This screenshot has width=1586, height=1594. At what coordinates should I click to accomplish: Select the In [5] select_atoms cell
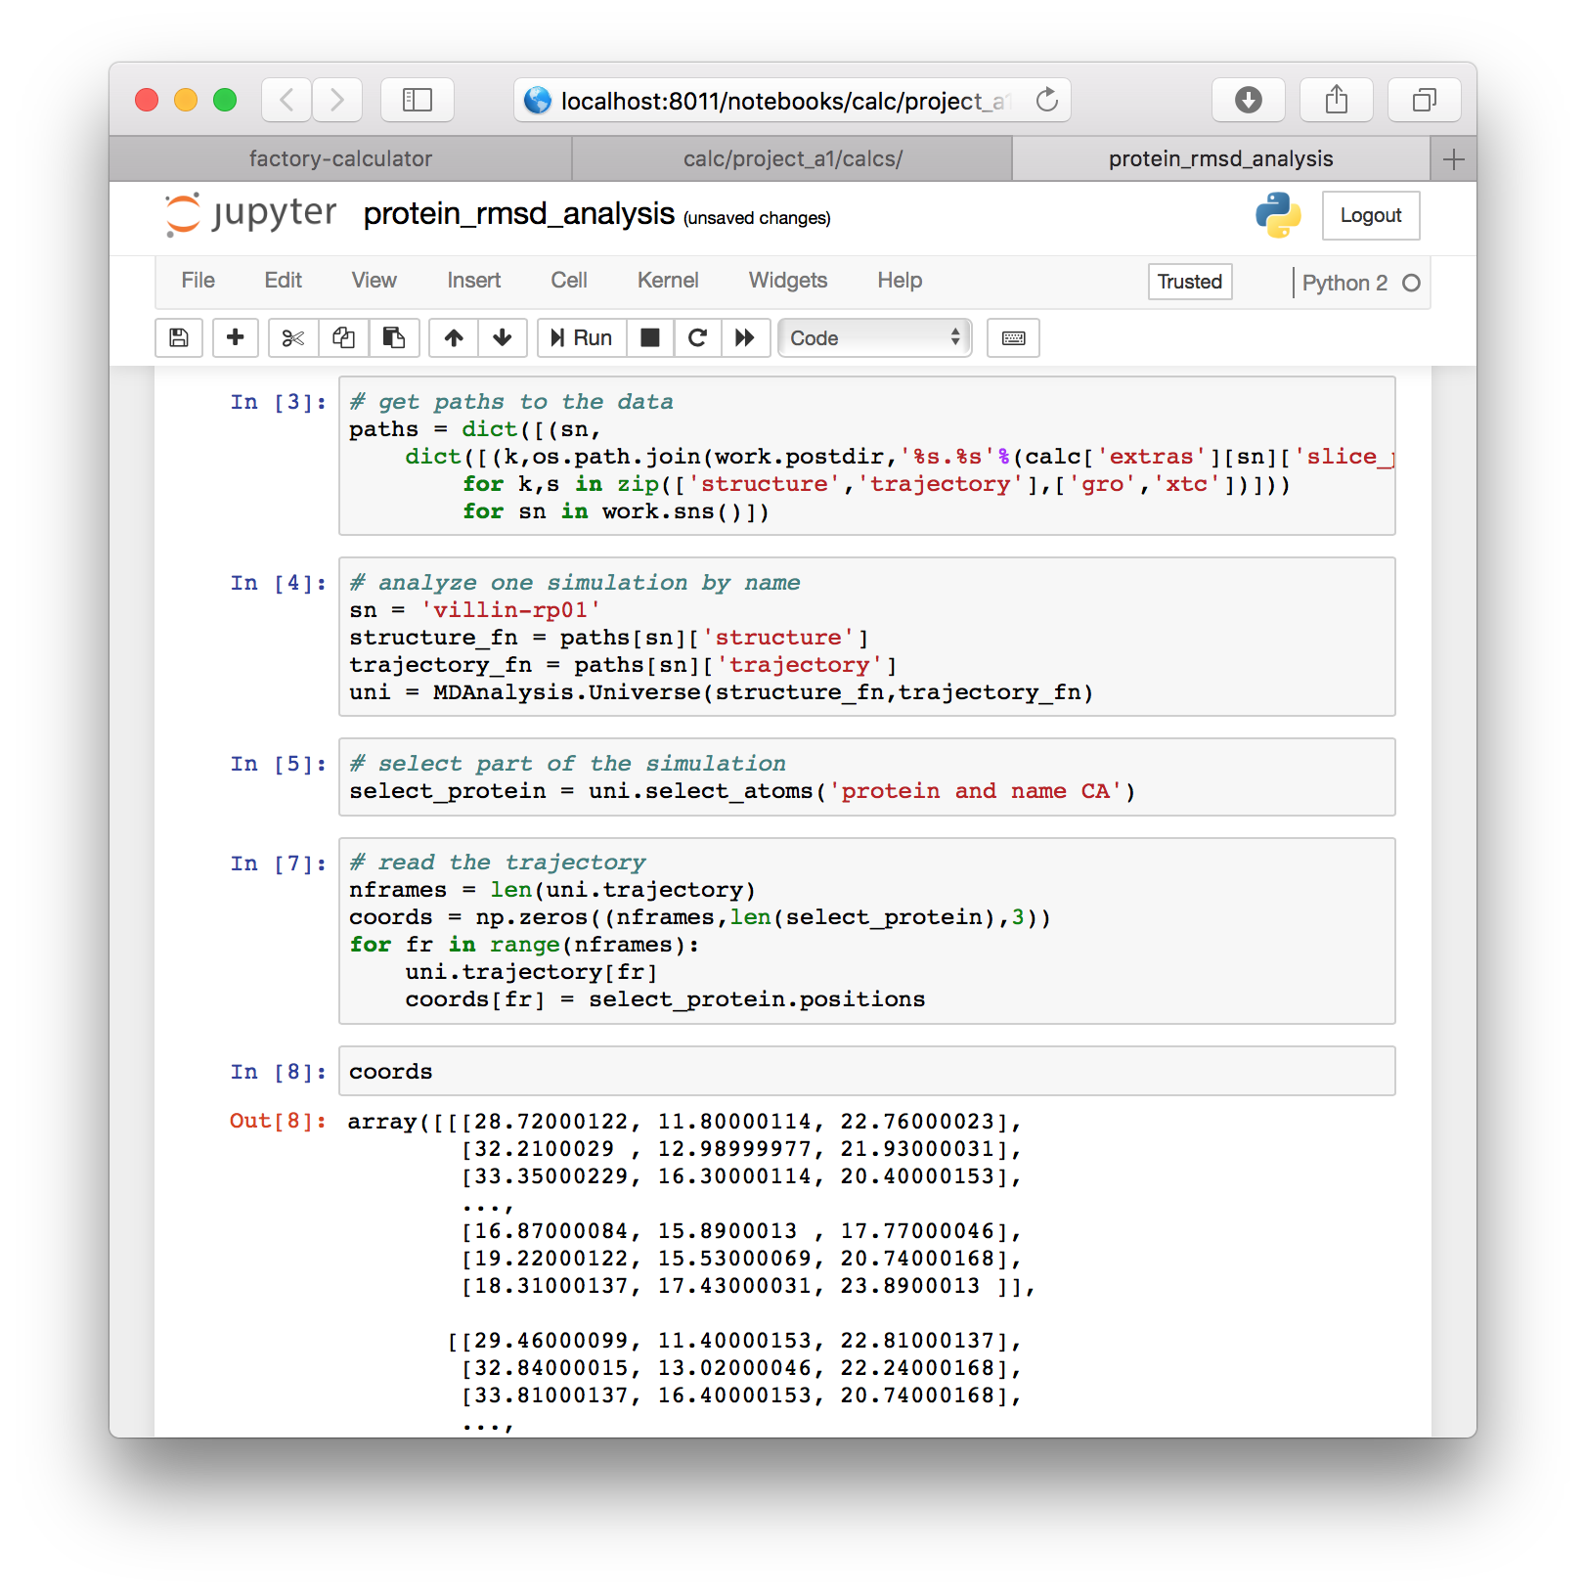point(867,777)
